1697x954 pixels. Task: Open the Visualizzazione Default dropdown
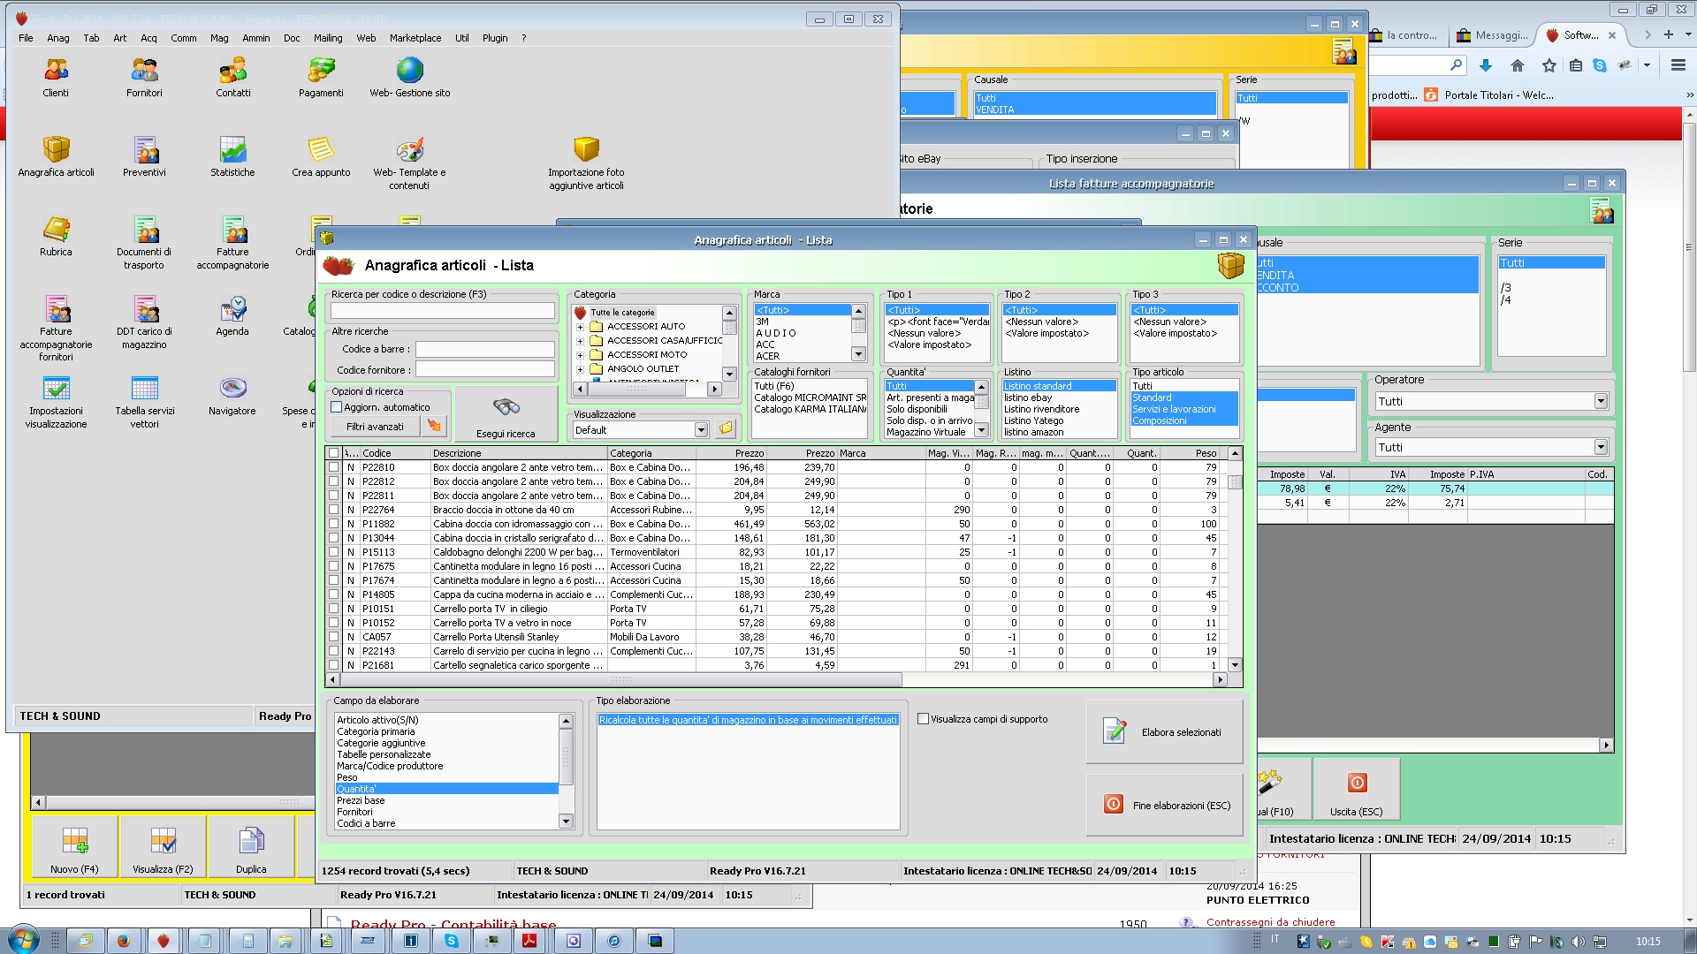tap(701, 430)
